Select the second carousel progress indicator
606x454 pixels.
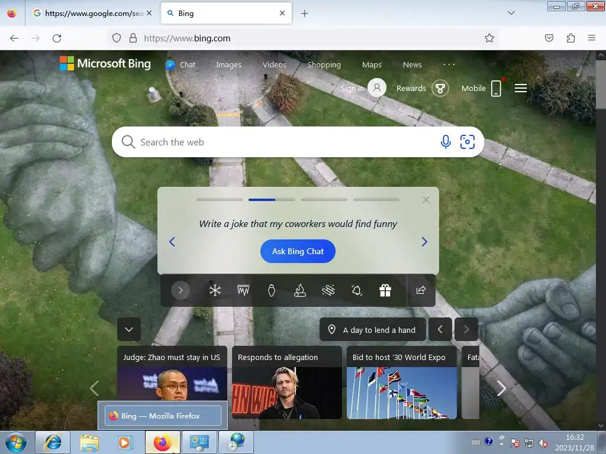click(272, 200)
